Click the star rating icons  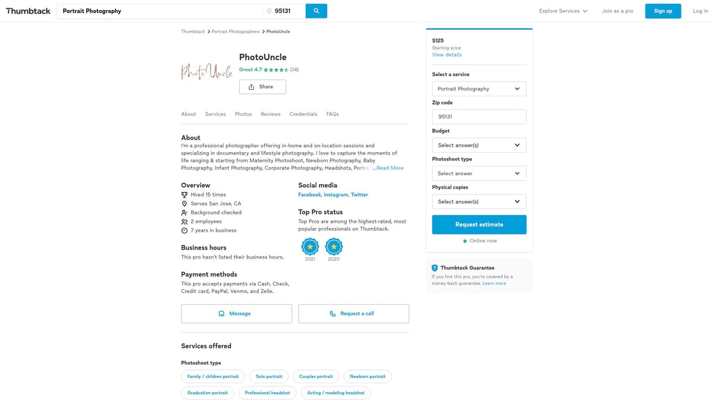click(x=276, y=70)
